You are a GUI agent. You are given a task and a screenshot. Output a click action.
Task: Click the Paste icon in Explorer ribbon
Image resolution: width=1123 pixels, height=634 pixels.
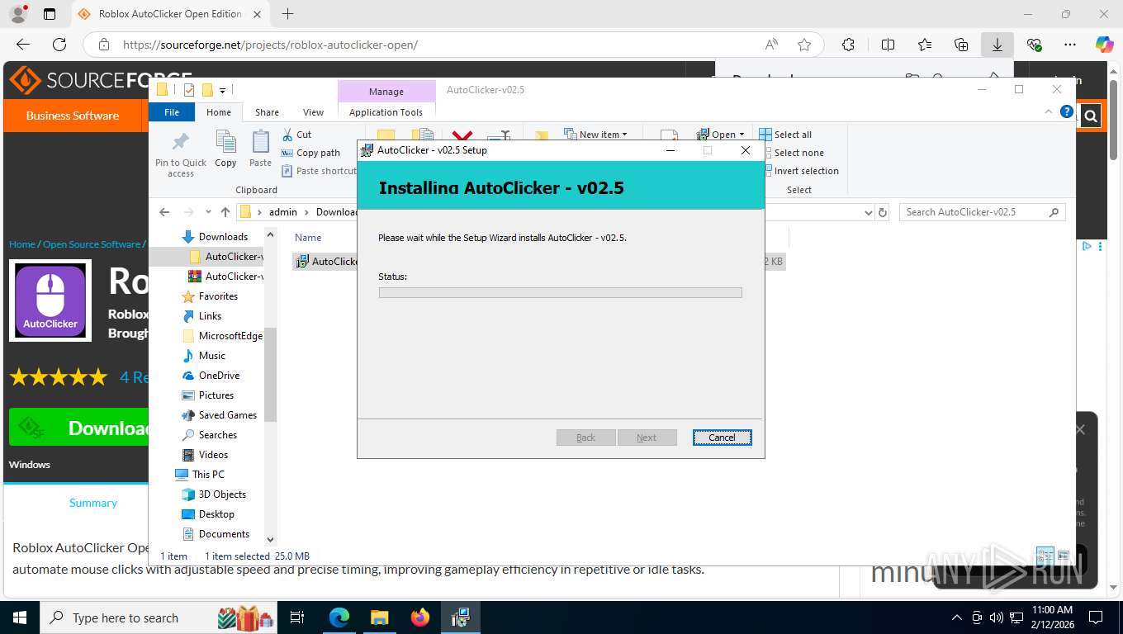pyautogui.click(x=260, y=149)
